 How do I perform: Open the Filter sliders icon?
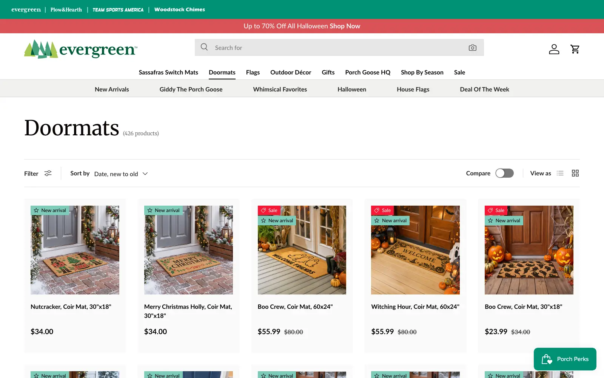48,173
